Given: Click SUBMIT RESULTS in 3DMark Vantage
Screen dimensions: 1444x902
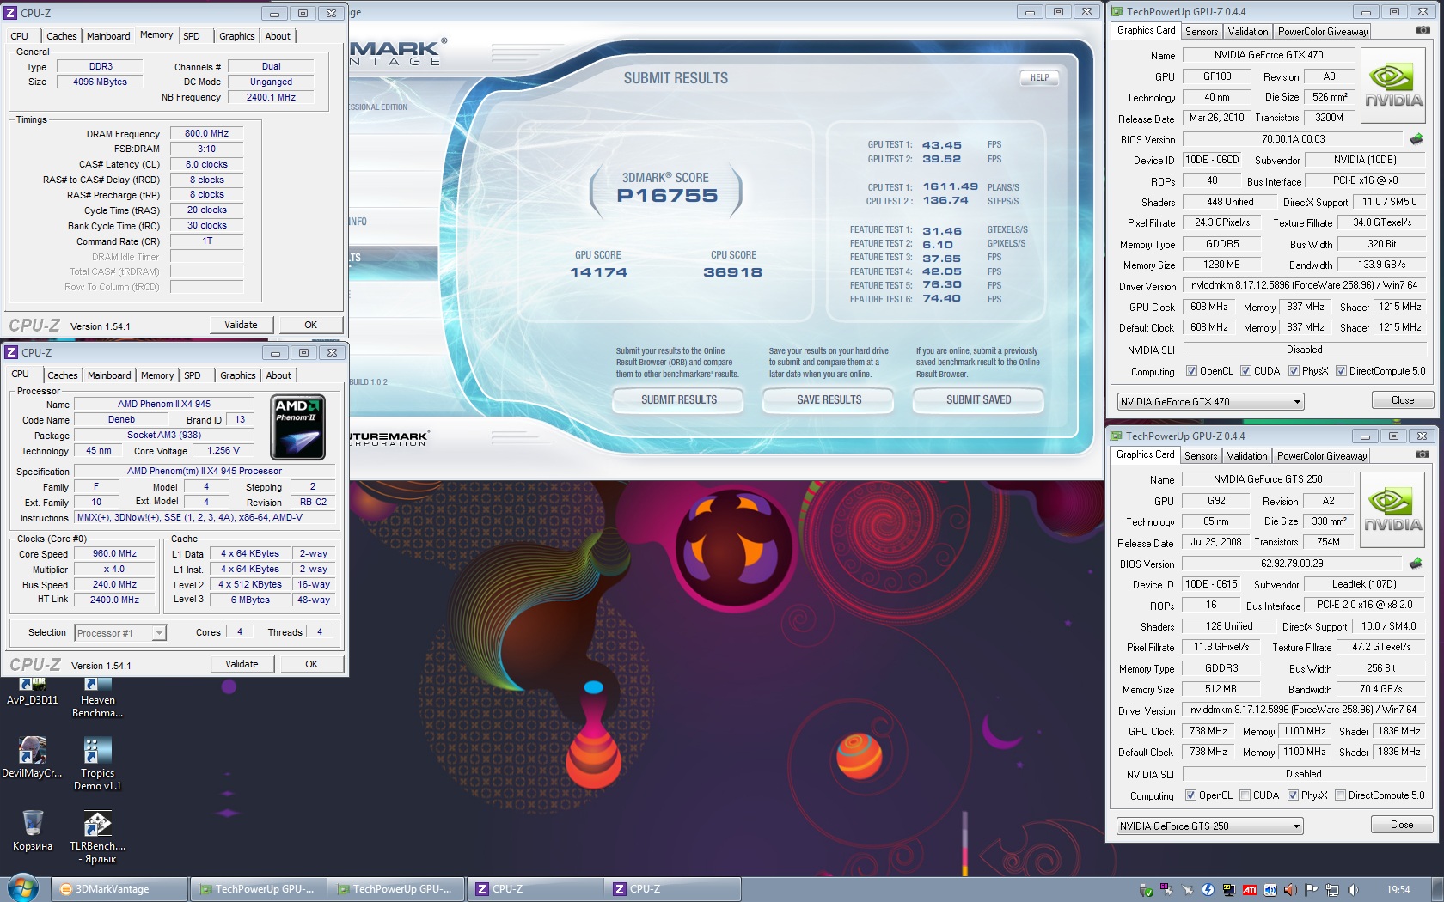Looking at the screenshot, I should click(679, 400).
